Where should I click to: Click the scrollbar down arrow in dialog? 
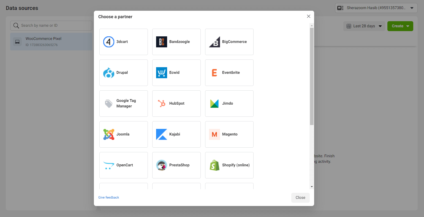click(312, 187)
